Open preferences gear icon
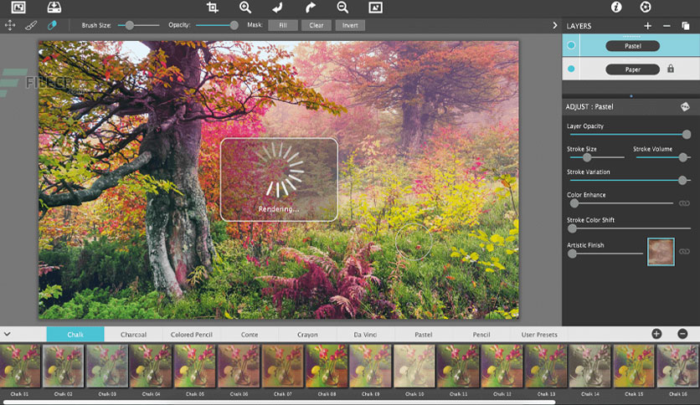The height and width of the screenshot is (405, 700). tap(646, 8)
